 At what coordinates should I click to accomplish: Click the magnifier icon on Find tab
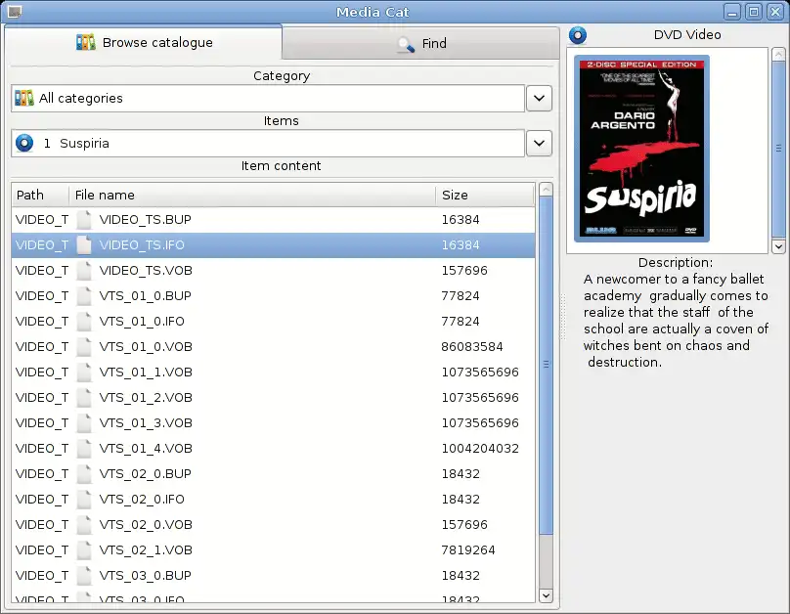pos(406,44)
